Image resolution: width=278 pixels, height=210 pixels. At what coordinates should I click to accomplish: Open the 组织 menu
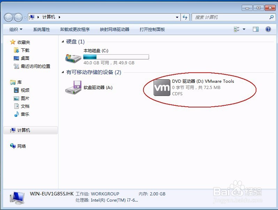16,29
